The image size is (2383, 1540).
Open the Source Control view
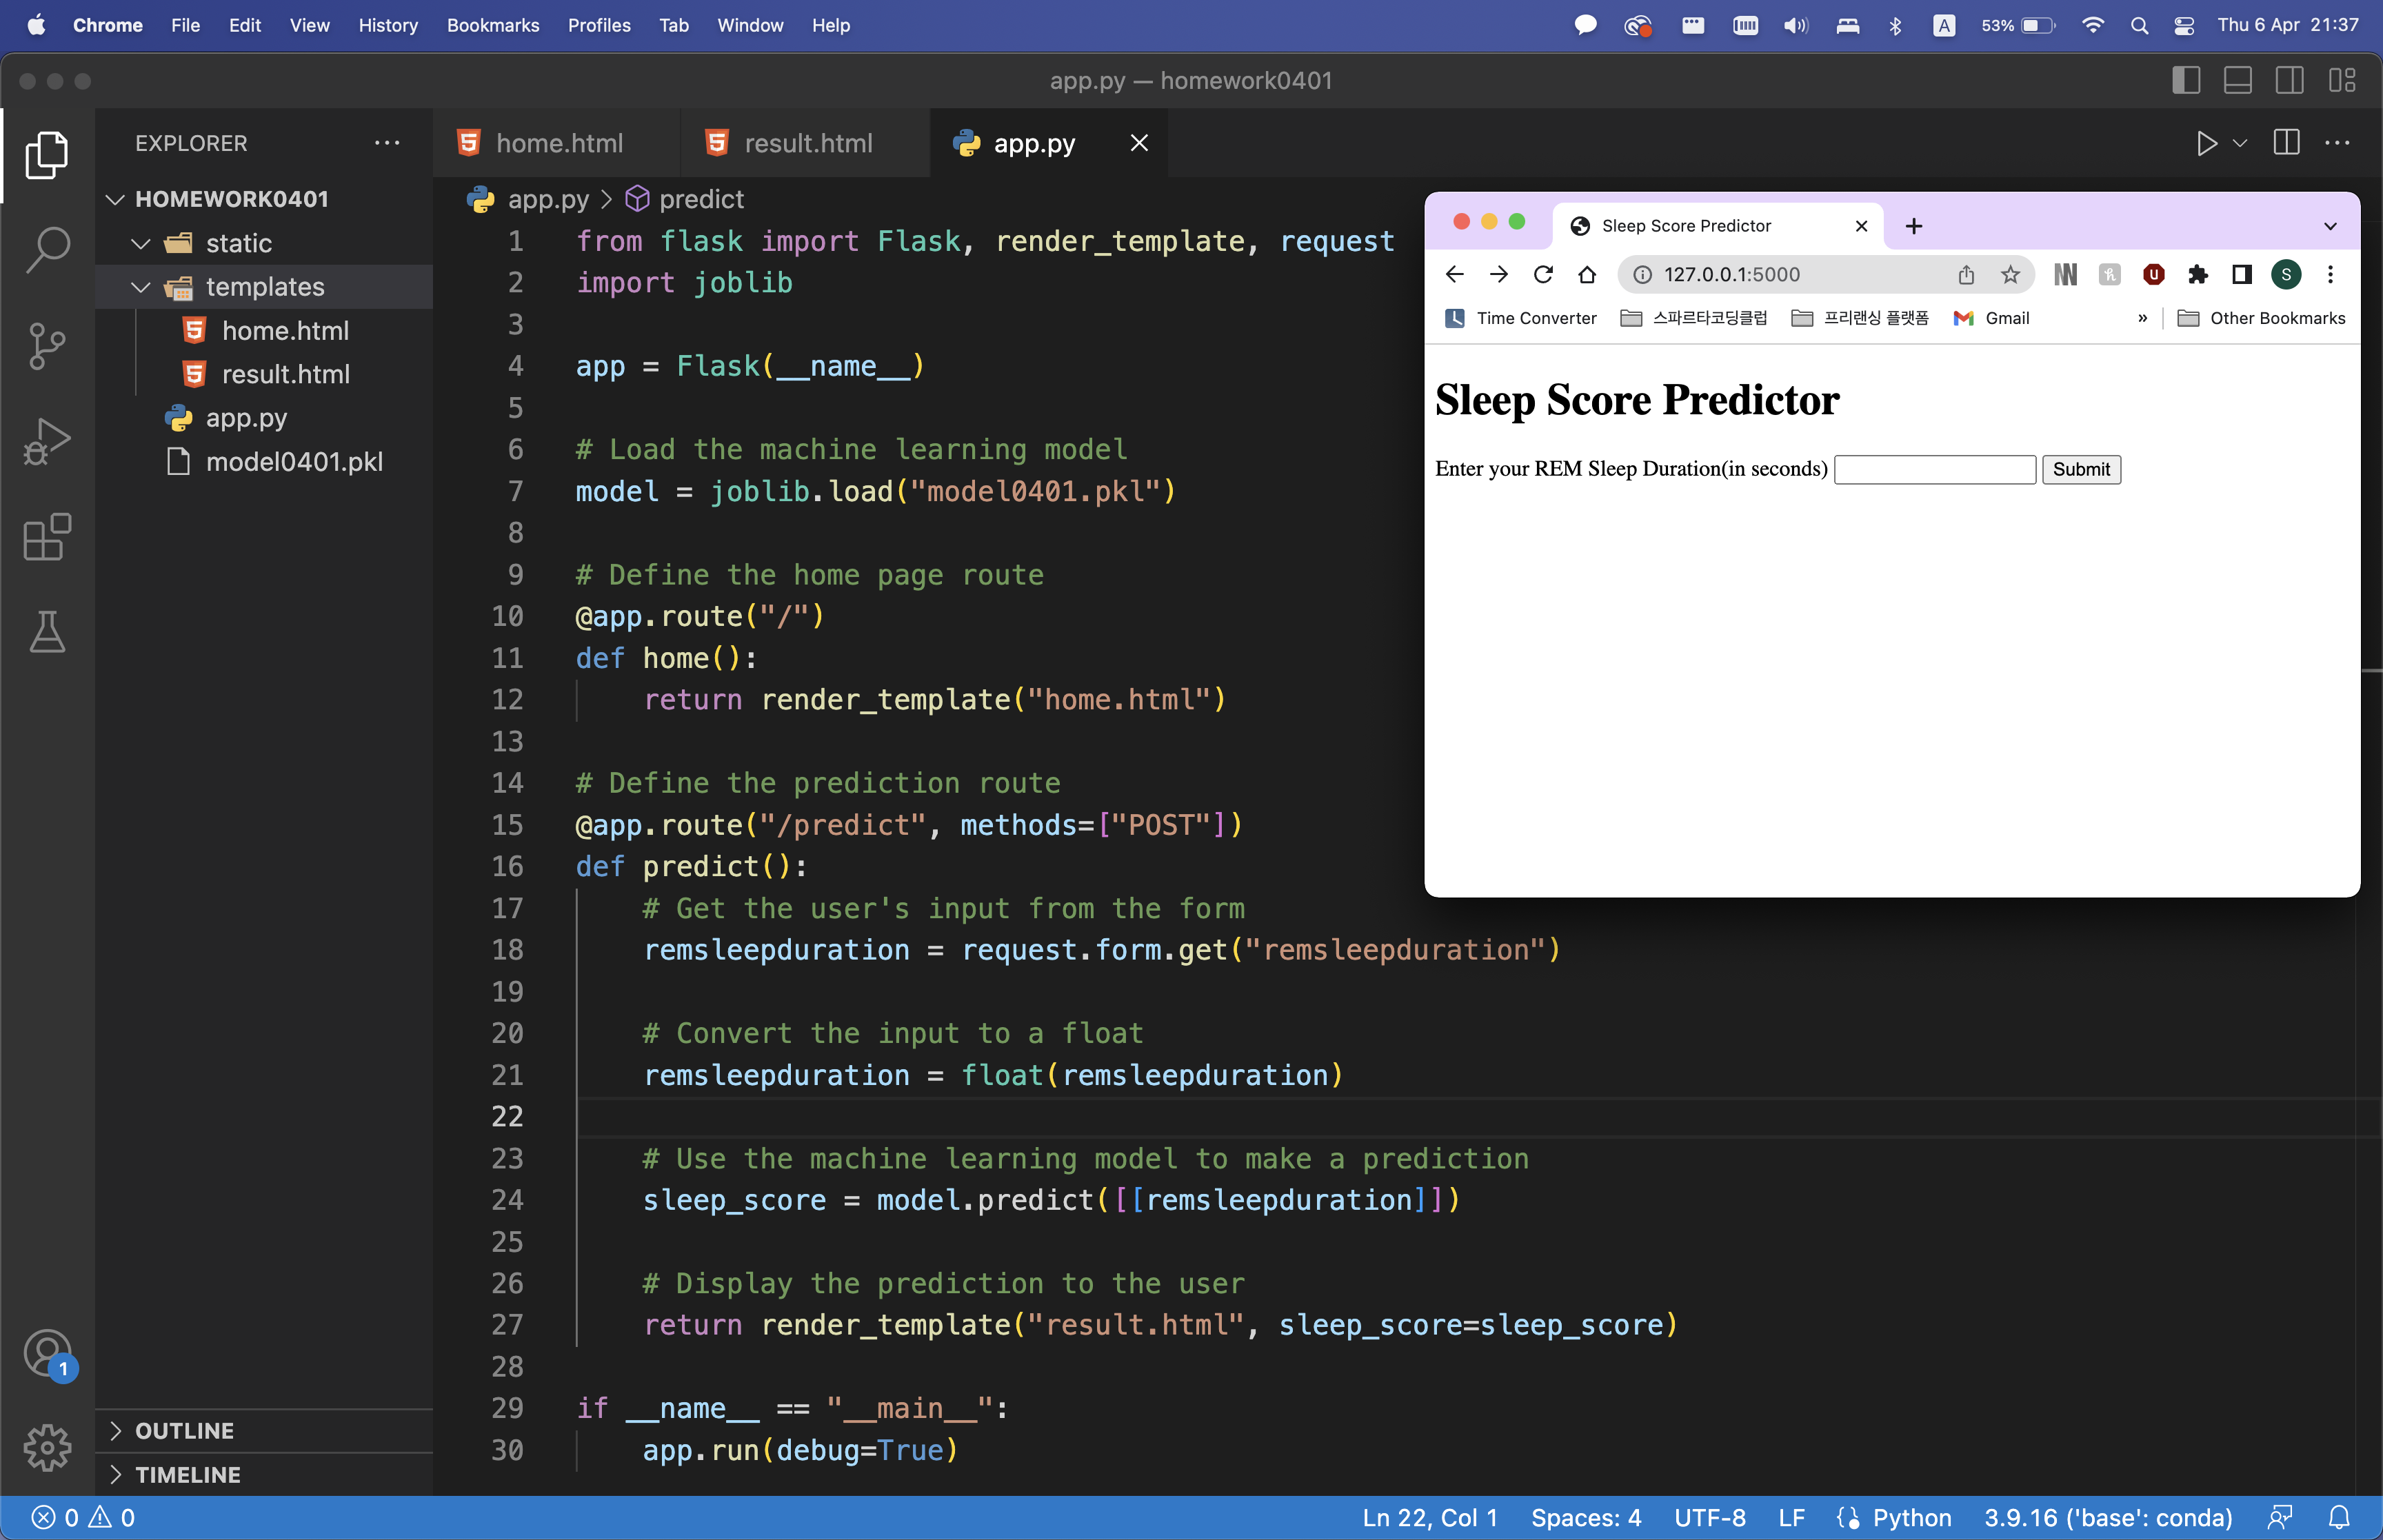pyautogui.click(x=47, y=346)
